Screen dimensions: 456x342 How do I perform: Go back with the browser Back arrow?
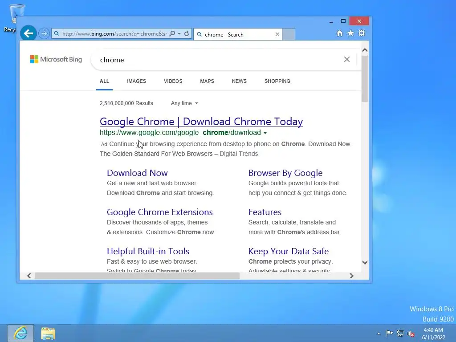[28, 33]
